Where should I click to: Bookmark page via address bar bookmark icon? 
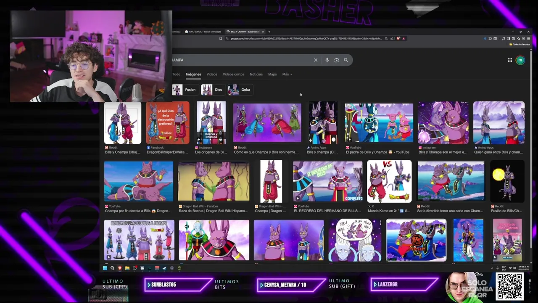pyautogui.click(x=221, y=38)
